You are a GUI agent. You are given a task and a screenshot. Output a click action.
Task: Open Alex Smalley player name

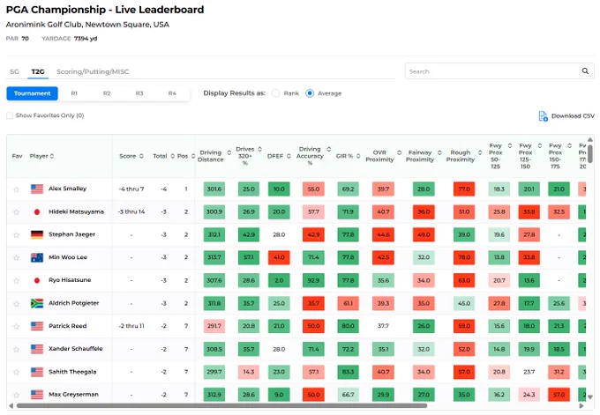tap(67, 189)
